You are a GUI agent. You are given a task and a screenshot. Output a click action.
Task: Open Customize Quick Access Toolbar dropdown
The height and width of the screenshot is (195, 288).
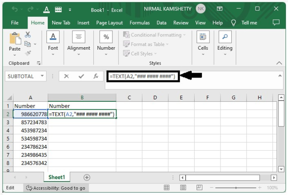point(70,10)
